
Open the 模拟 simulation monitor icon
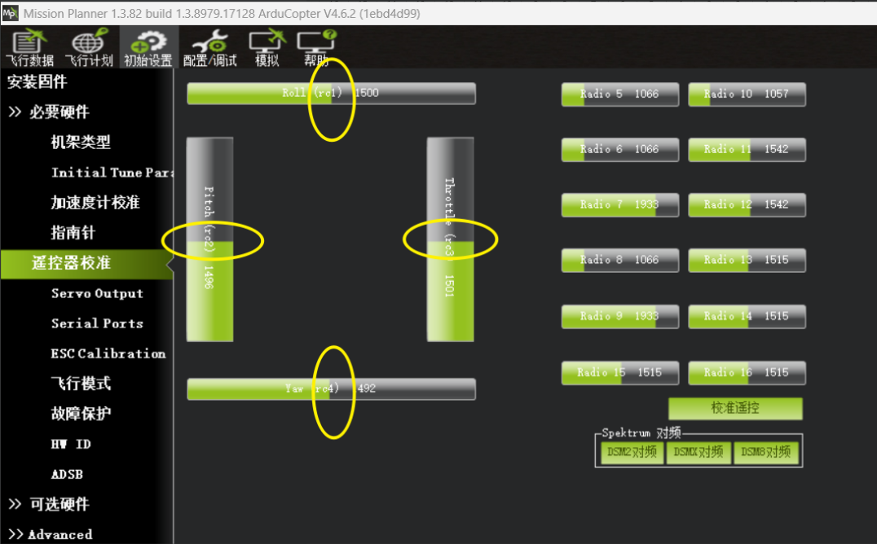coord(267,47)
